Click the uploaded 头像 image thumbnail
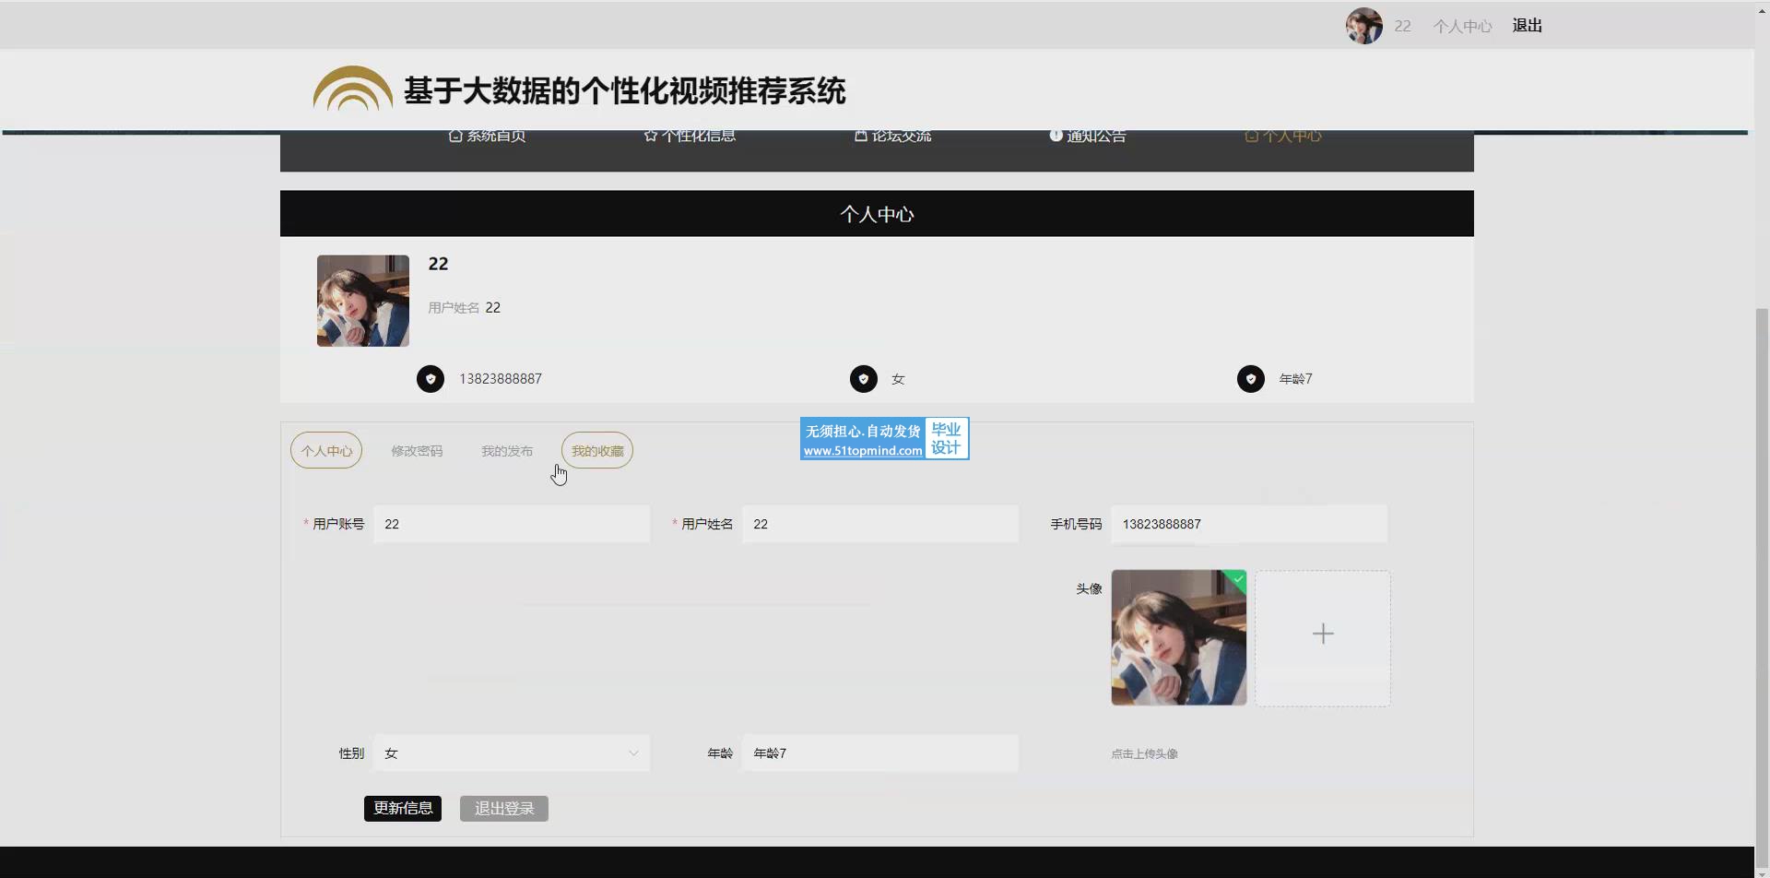Viewport: 1770px width, 878px height. [x=1179, y=637]
